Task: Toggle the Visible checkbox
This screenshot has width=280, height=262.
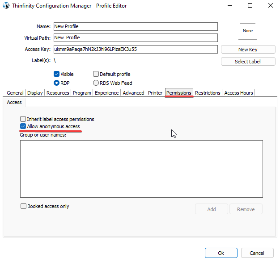Action: pos(56,74)
